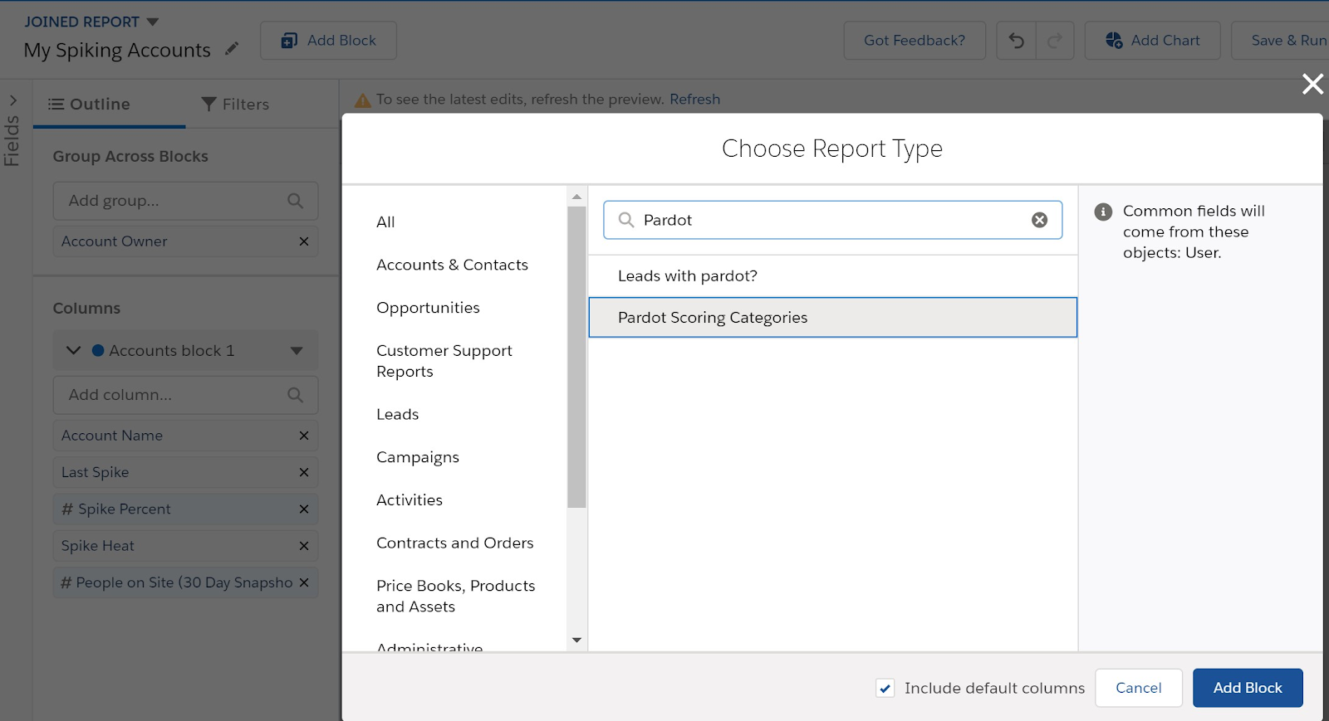The image size is (1329, 721).
Task: Select the Campaigns category
Action: click(x=417, y=457)
